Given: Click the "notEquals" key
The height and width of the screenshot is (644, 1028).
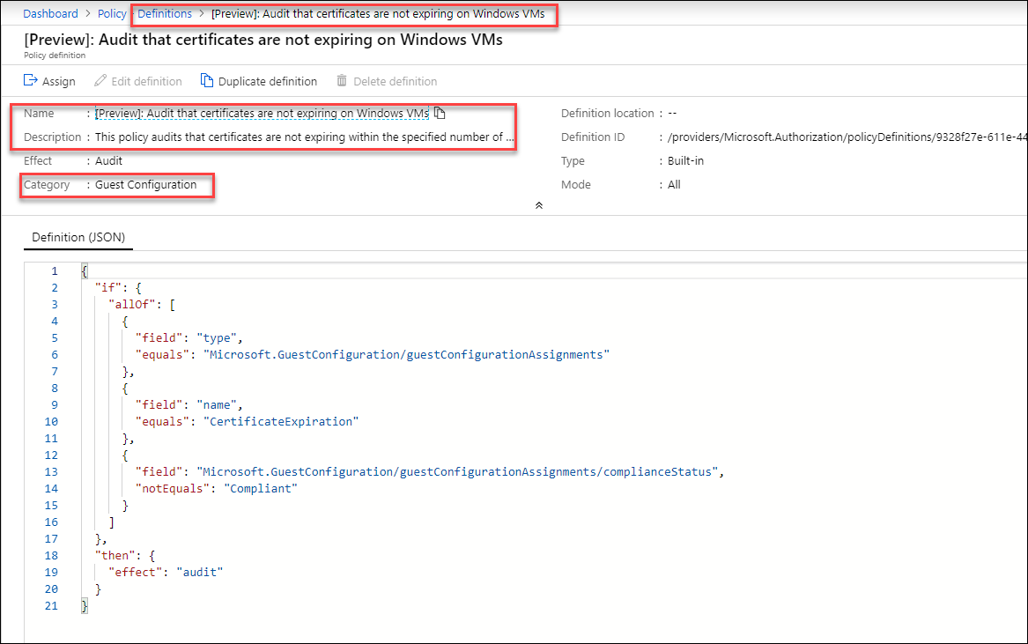Looking at the screenshot, I should (x=173, y=489).
